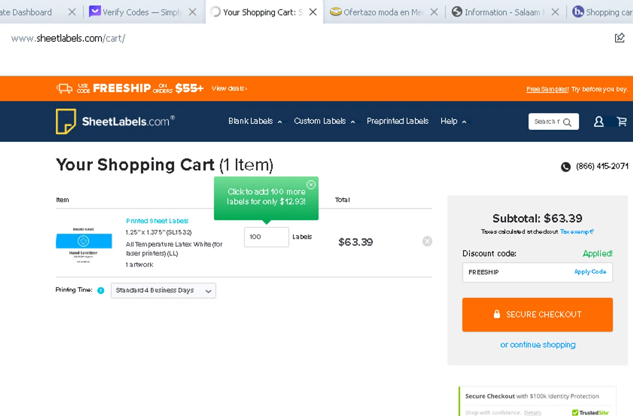Screen dimensions: 633x416
Task: Click the or continue shopping link
Action: 538,345
